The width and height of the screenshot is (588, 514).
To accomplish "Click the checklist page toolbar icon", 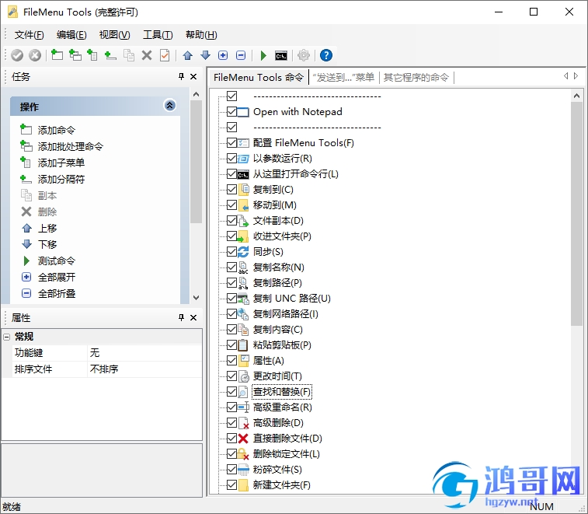I will coord(165,55).
